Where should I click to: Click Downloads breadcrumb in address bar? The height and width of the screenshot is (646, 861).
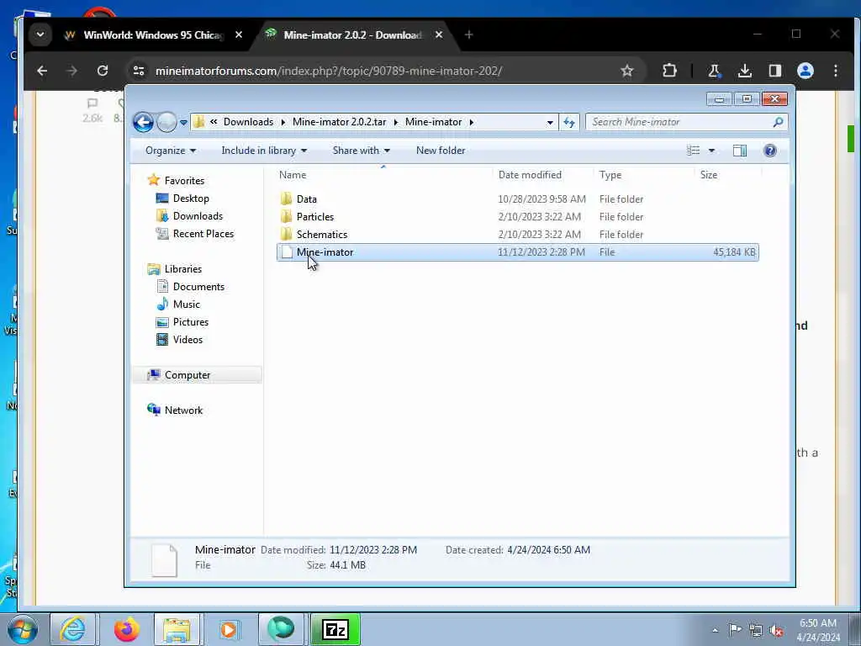click(x=248, y=122)
